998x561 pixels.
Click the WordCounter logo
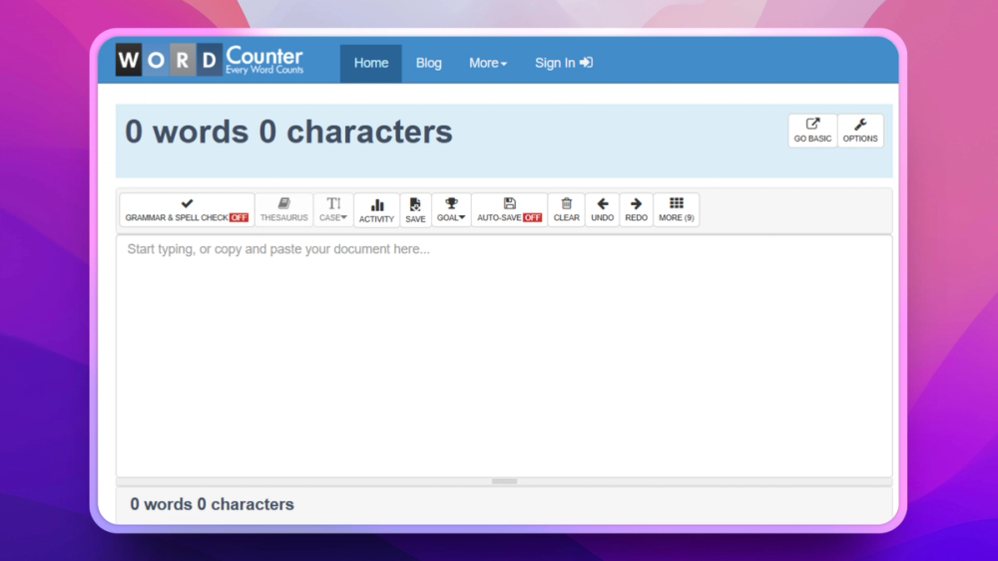click(210, 60)
